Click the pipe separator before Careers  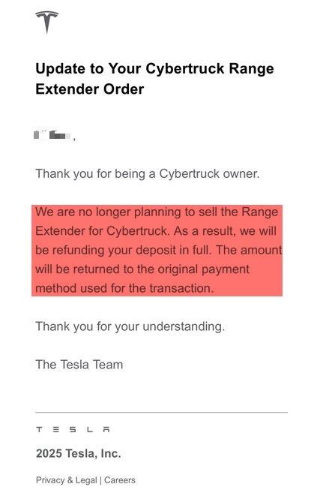[x=100, y=480]
